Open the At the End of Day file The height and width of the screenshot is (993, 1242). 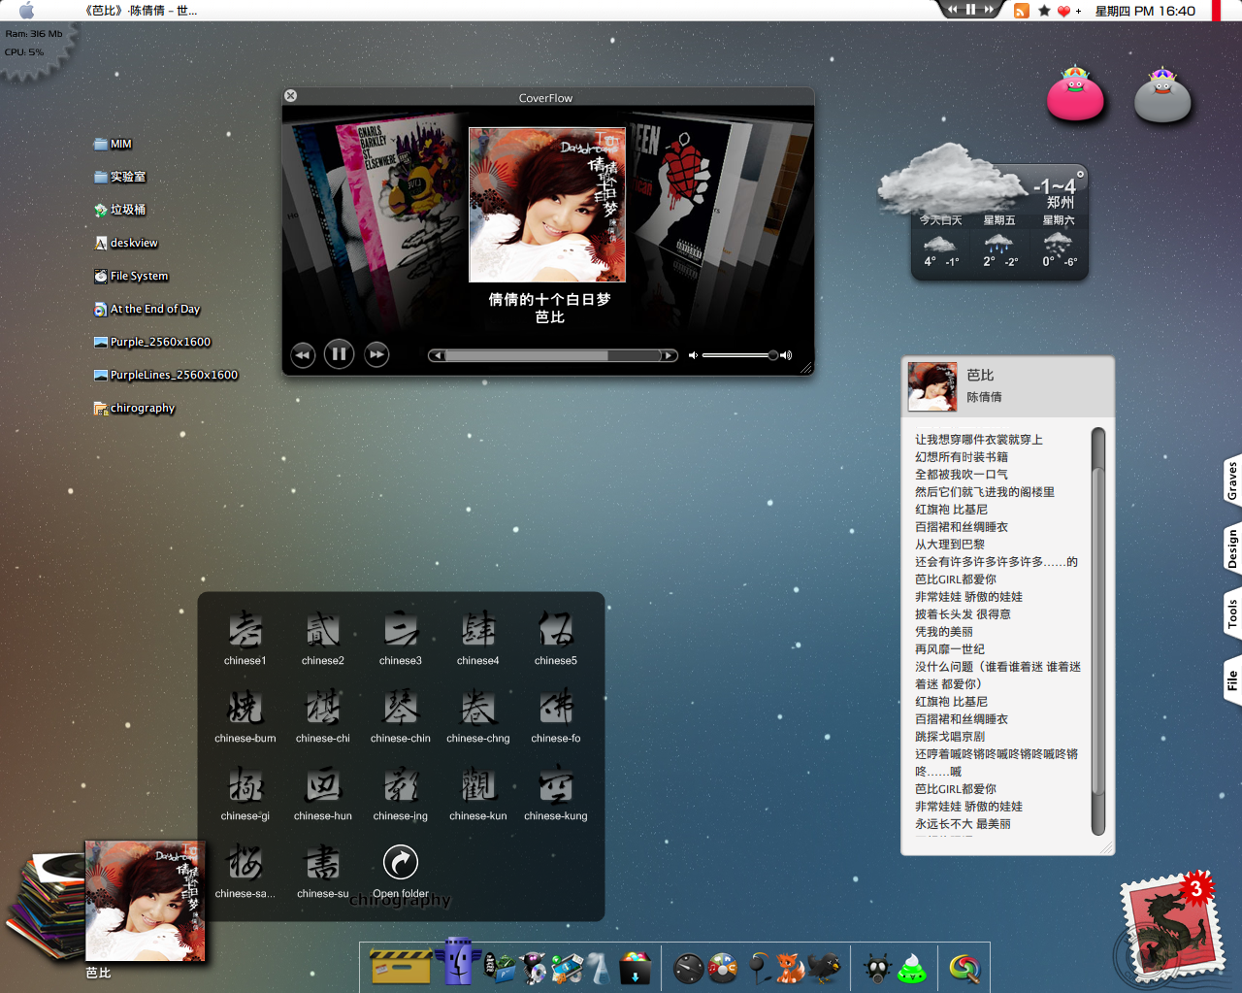147,309
